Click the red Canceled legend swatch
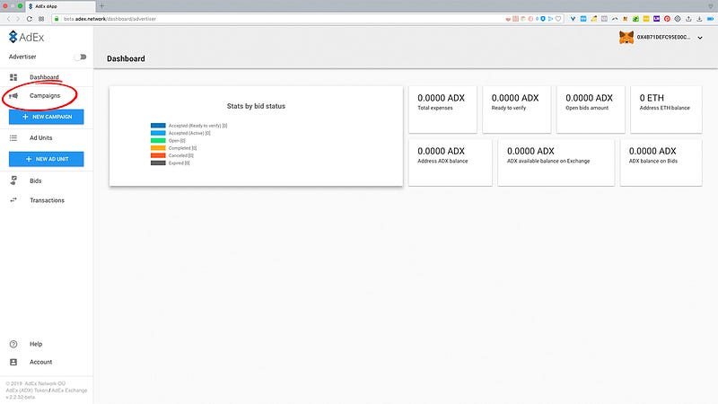718x404 pixels. [158, 155]
